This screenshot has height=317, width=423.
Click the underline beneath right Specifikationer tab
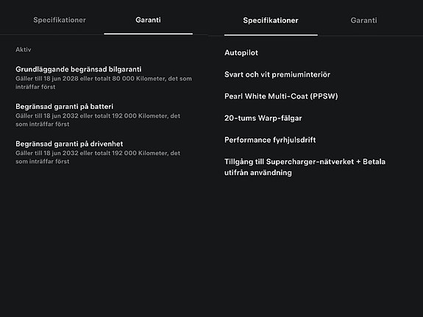(271, 35)
